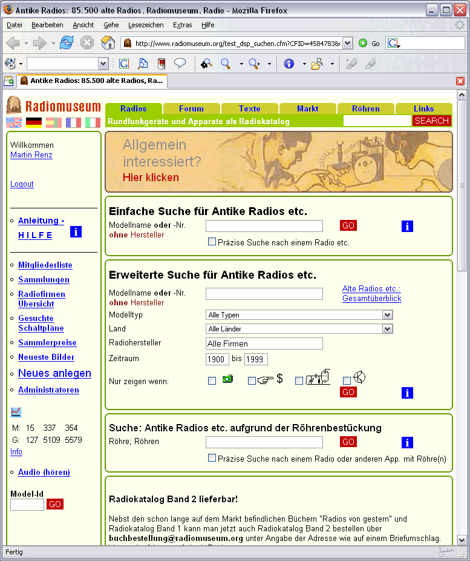The width and height of the screenshot is (470, 561).
Task: Click the German flag language icon
Action: 34,122
